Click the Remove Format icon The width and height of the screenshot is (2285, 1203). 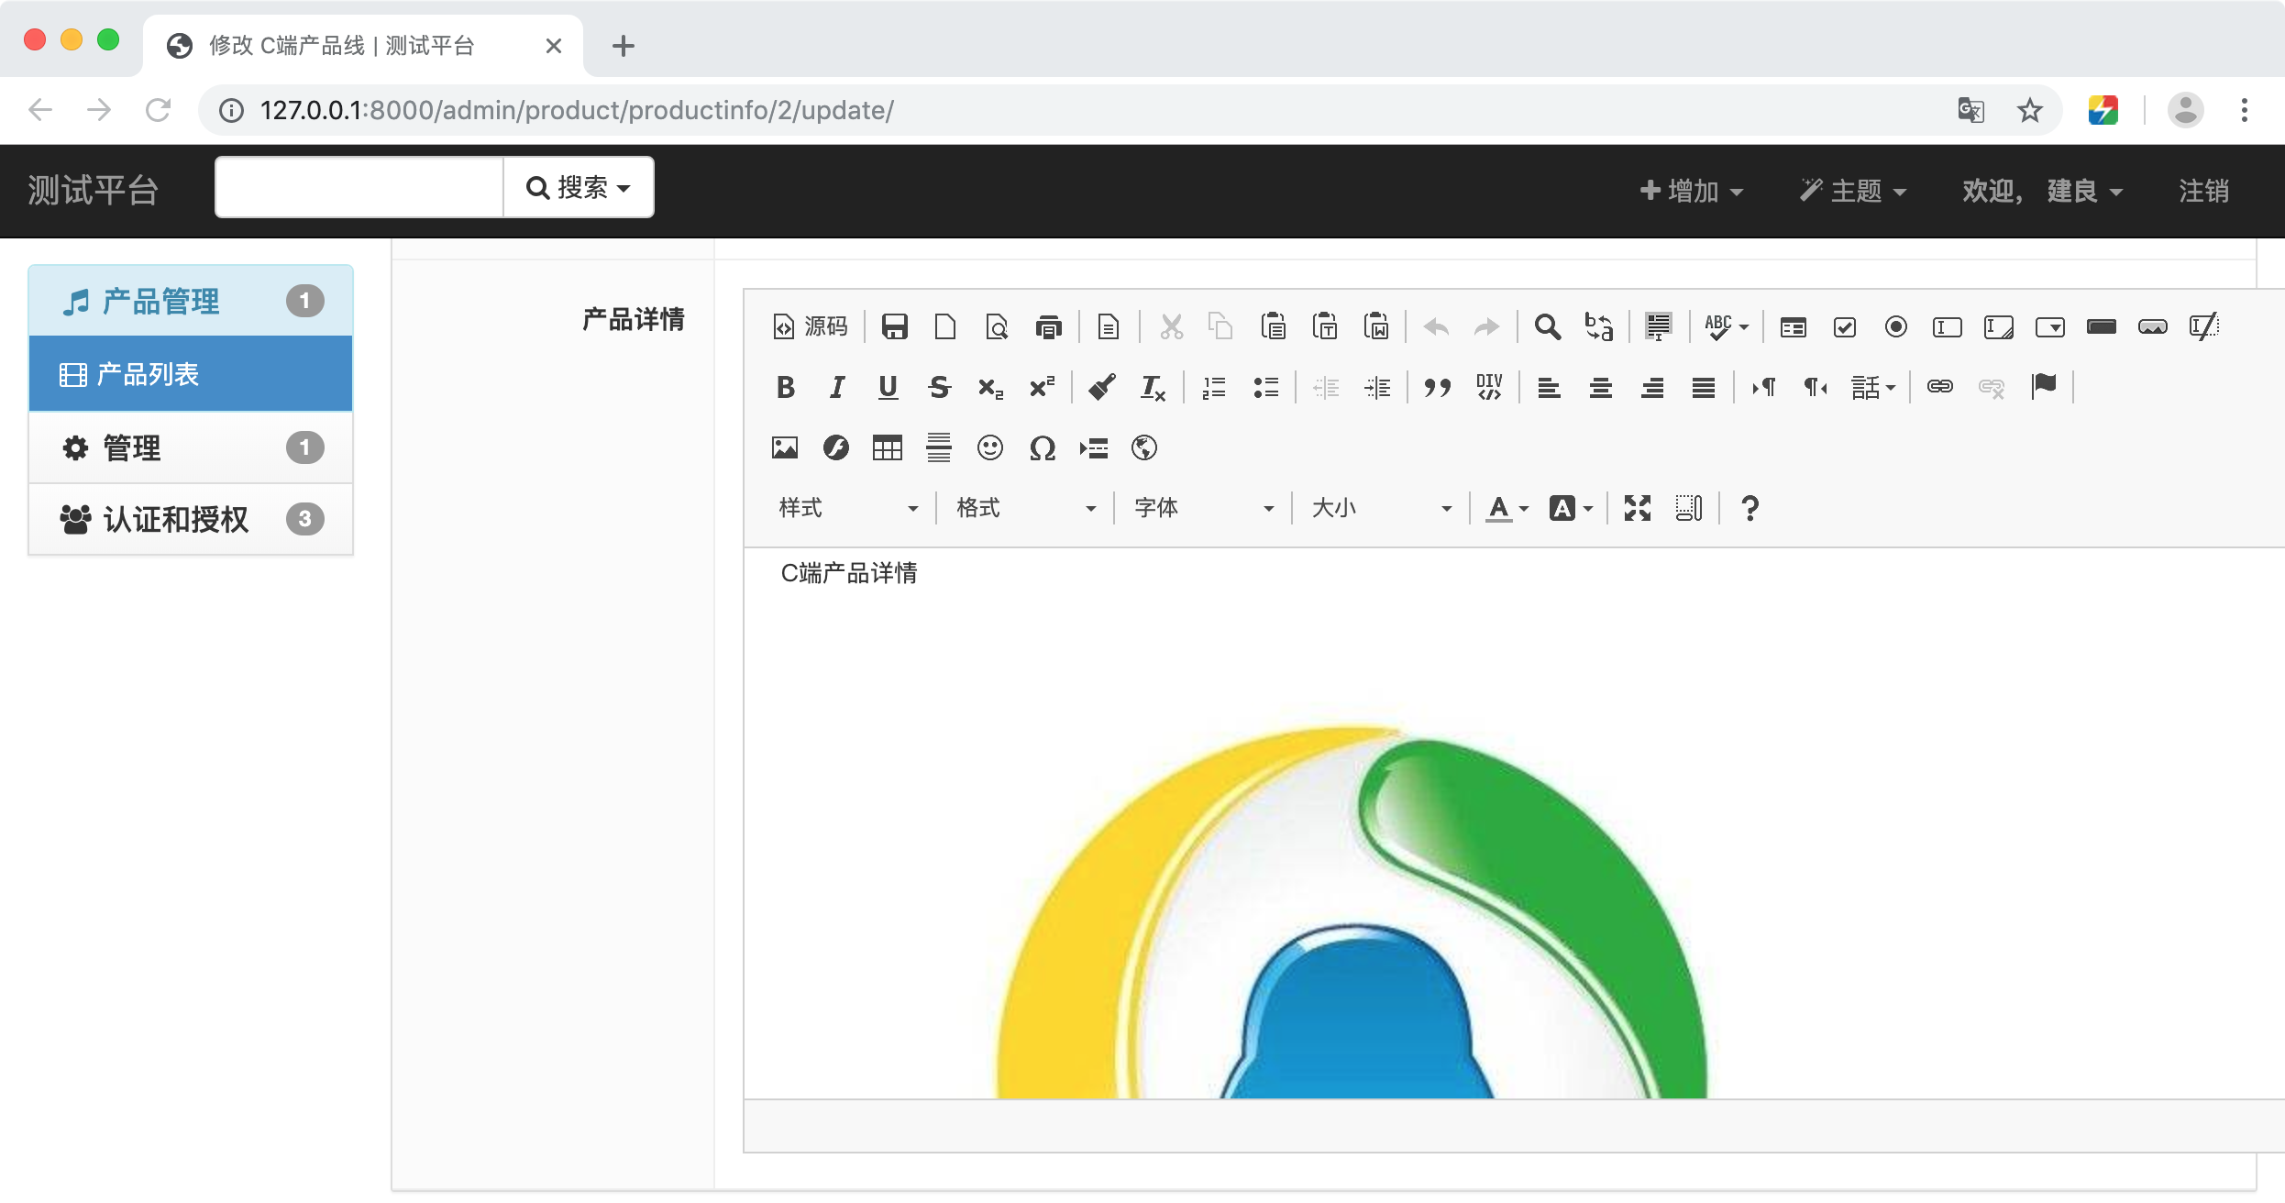(x=1153, y=387)
